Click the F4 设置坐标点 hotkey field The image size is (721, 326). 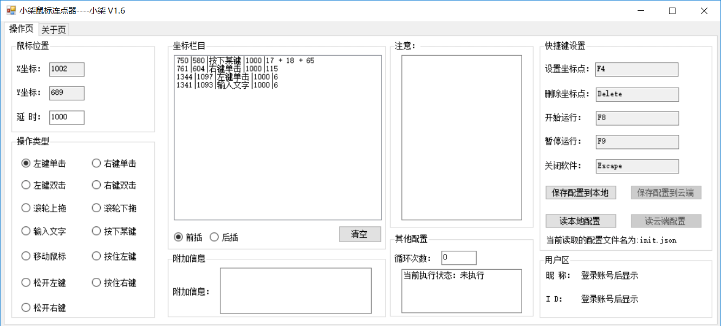coord(636,69)
